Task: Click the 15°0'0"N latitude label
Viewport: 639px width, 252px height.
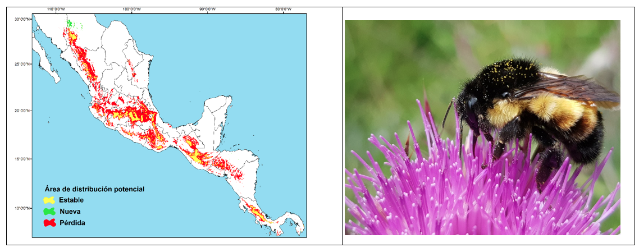Action: coord(23,158)
